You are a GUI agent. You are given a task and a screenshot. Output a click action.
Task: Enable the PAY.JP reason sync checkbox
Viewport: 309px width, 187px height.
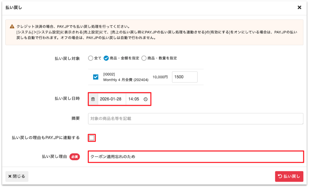[x=92, y=138]
